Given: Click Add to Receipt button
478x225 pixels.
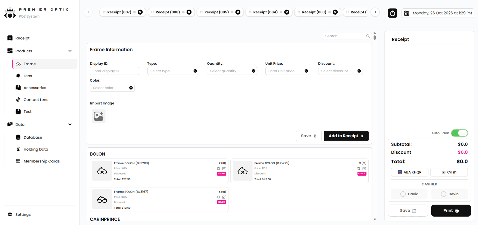Looking at the screenshot, I should pos(346,136).
